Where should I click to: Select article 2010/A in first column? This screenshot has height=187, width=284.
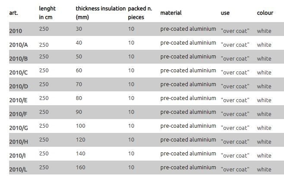point(18,45)
